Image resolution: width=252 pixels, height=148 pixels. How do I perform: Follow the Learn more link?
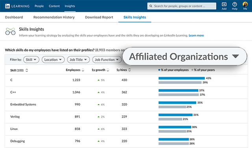[x=196, y=35]
